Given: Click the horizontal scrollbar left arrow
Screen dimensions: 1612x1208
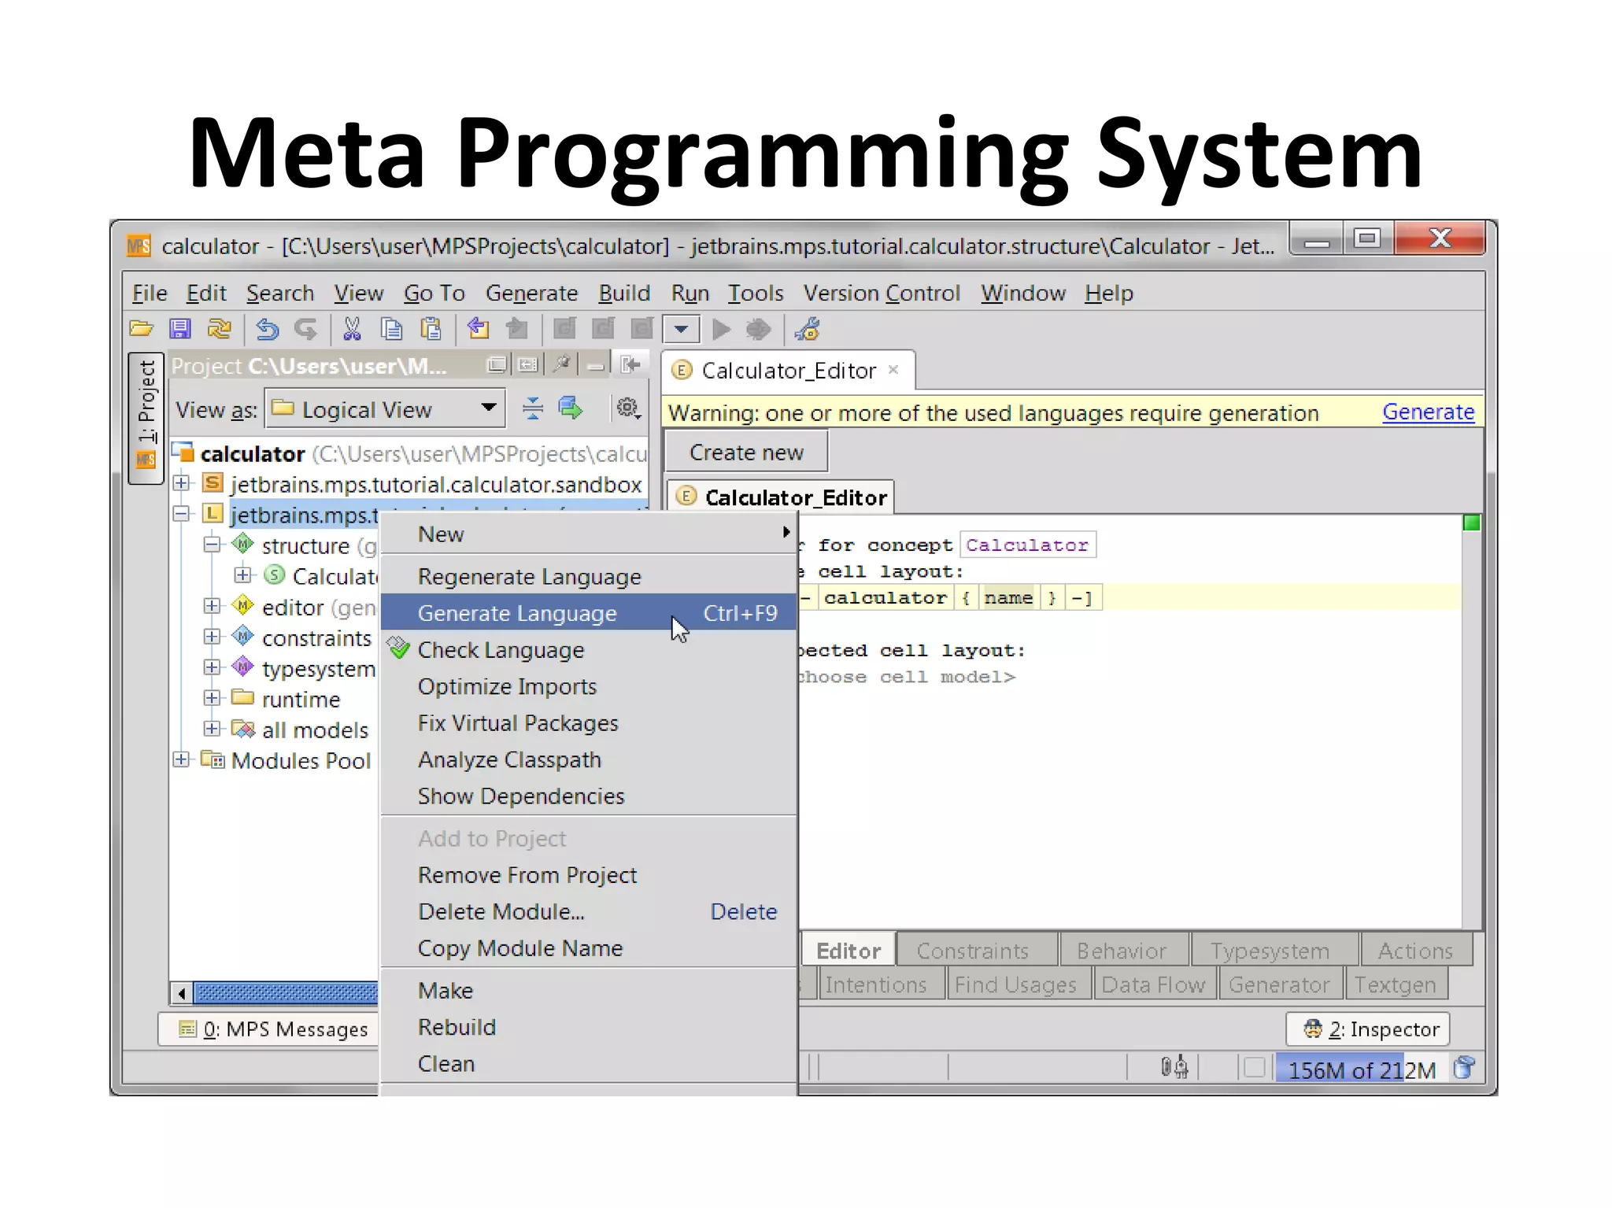Looking at the screenshot, I should (x=182, y=993).
